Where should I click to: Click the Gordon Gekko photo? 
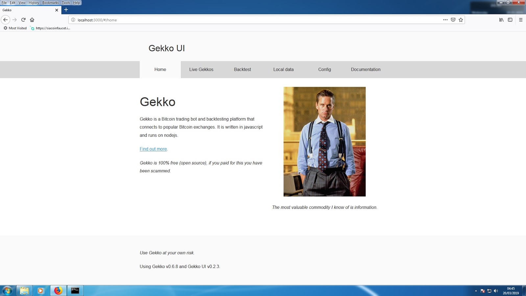tap(324, 141)
